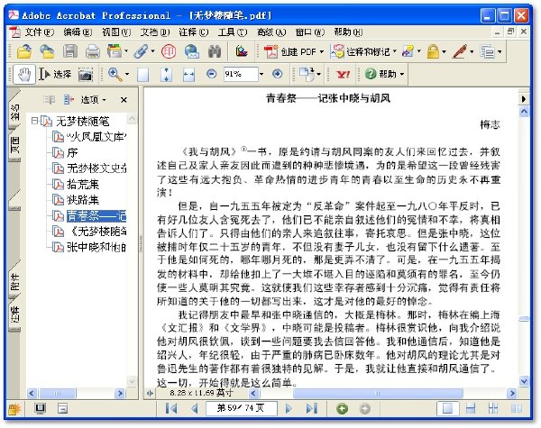
Task: Go to the previous page
Action: [195, 408]
